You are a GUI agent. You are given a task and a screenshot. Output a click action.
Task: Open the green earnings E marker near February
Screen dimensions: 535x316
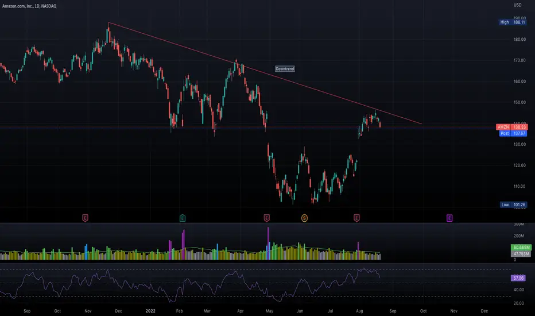coord(183,218)
